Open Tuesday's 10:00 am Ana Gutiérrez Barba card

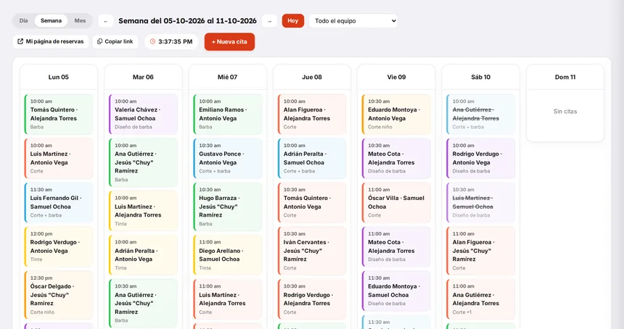pyautogui.click(x=143, y=162)
